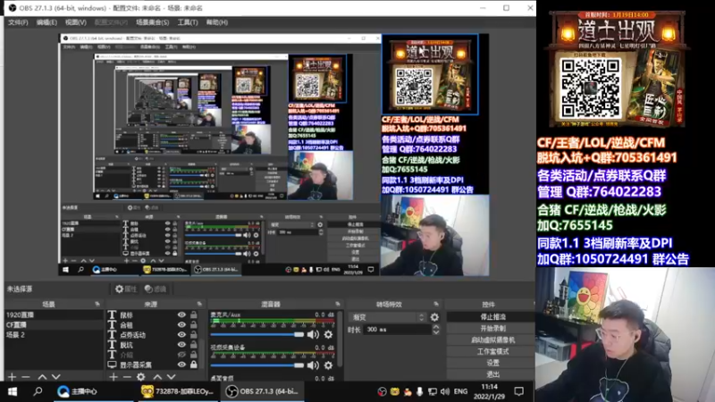Increase transition duration with up arrow

pos(436,326)
